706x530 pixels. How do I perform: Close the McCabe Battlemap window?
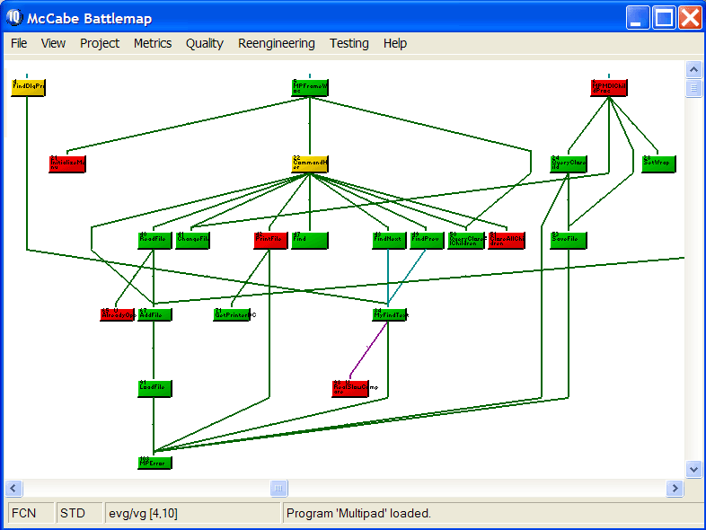click(690, 18)
